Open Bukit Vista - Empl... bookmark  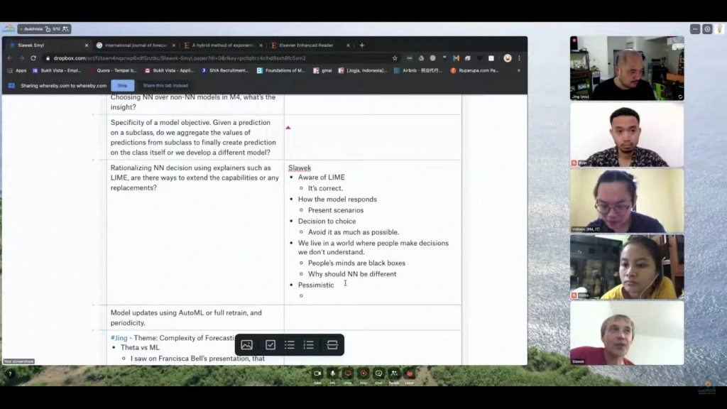point(57,70)
